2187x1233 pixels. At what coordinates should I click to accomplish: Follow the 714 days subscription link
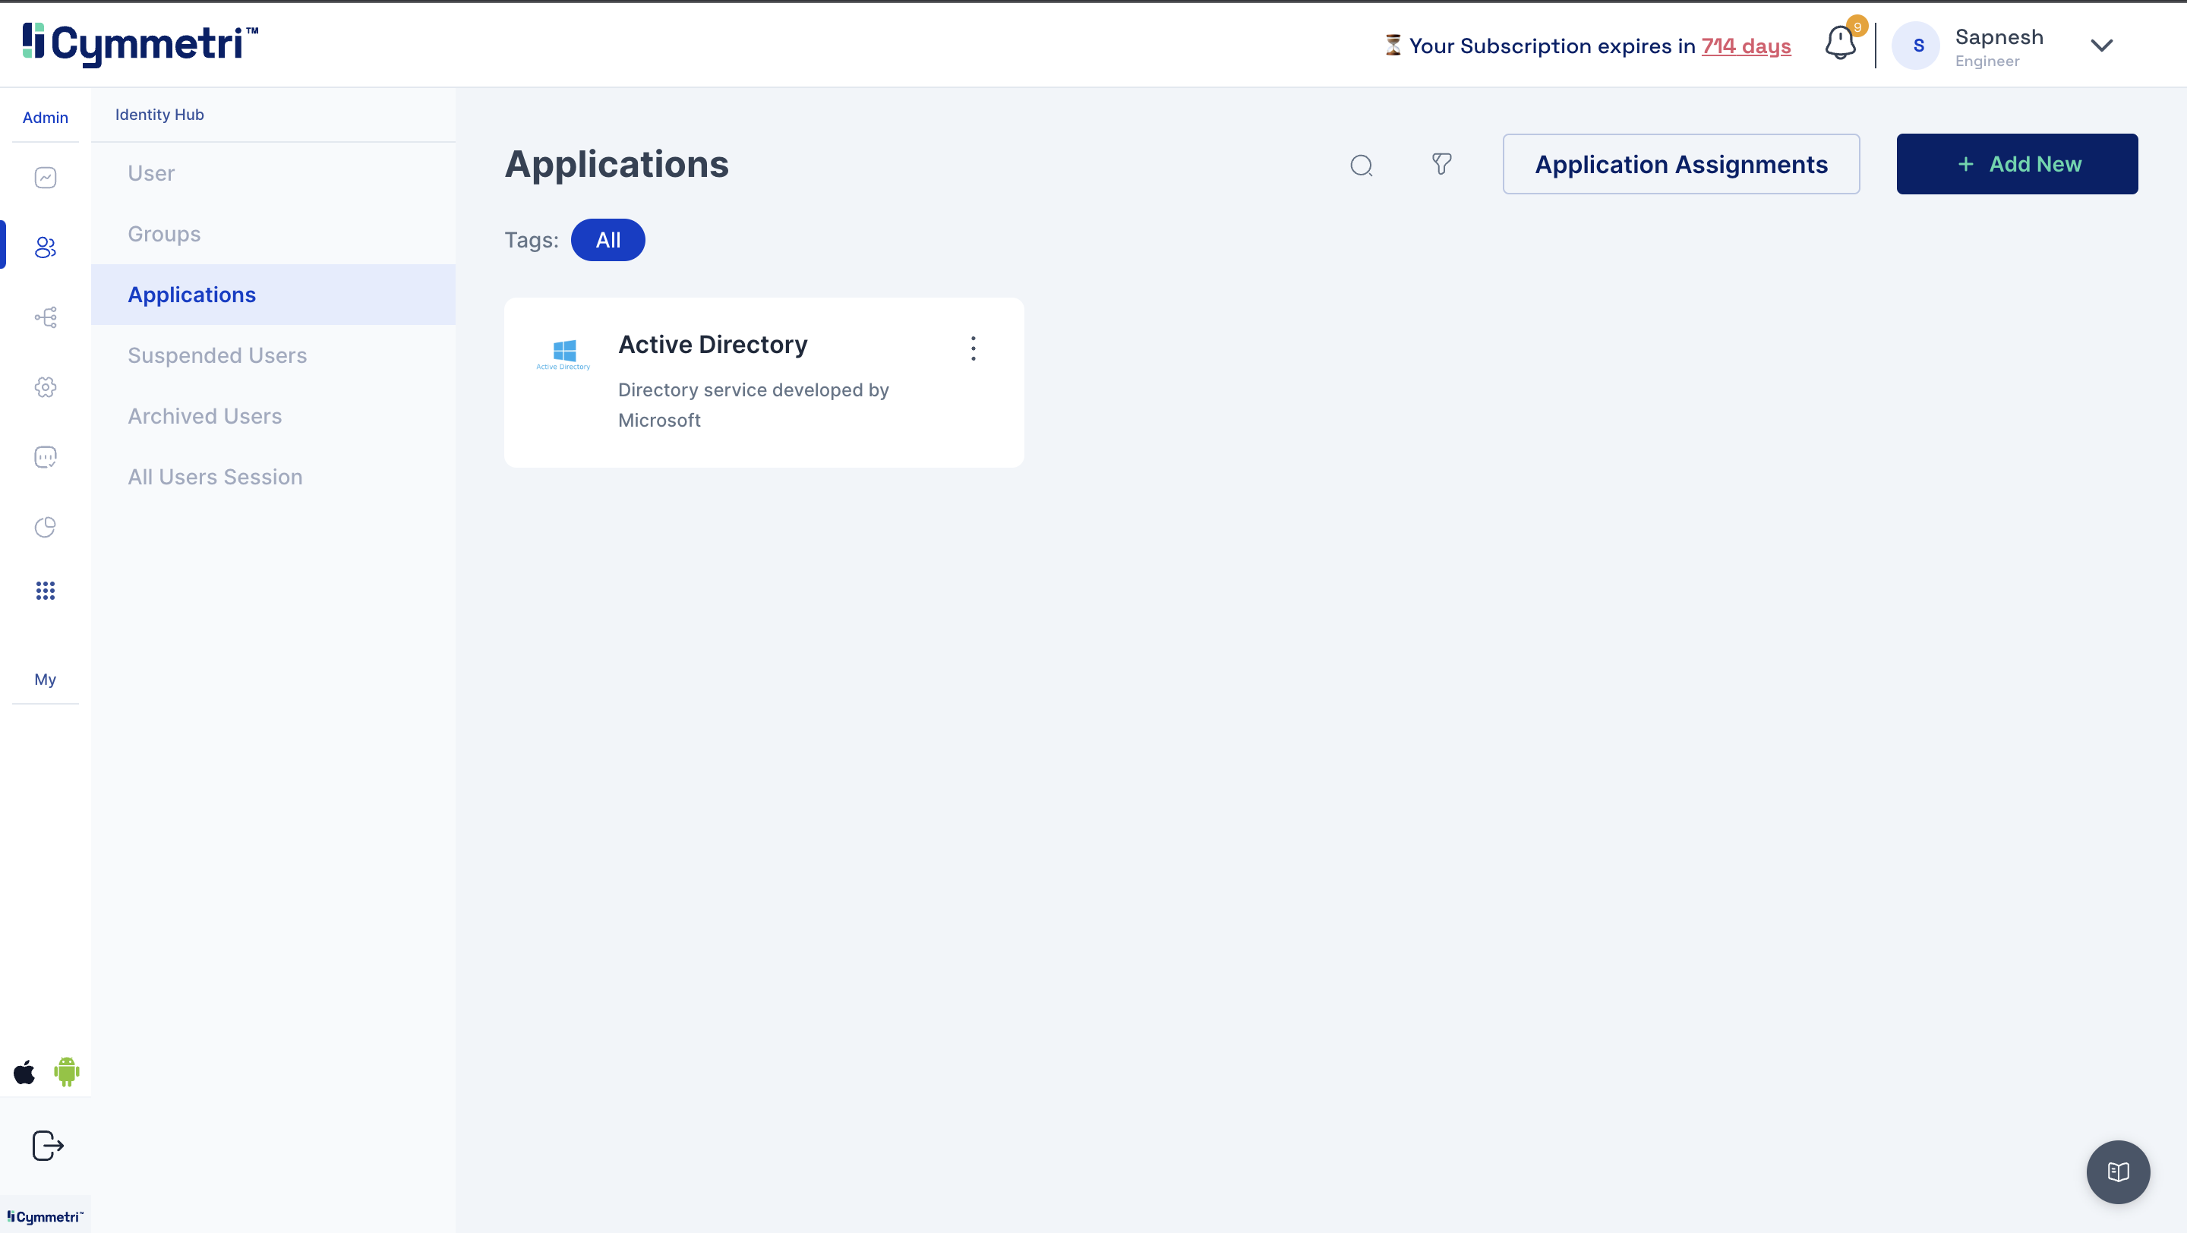click(1746, 46)
